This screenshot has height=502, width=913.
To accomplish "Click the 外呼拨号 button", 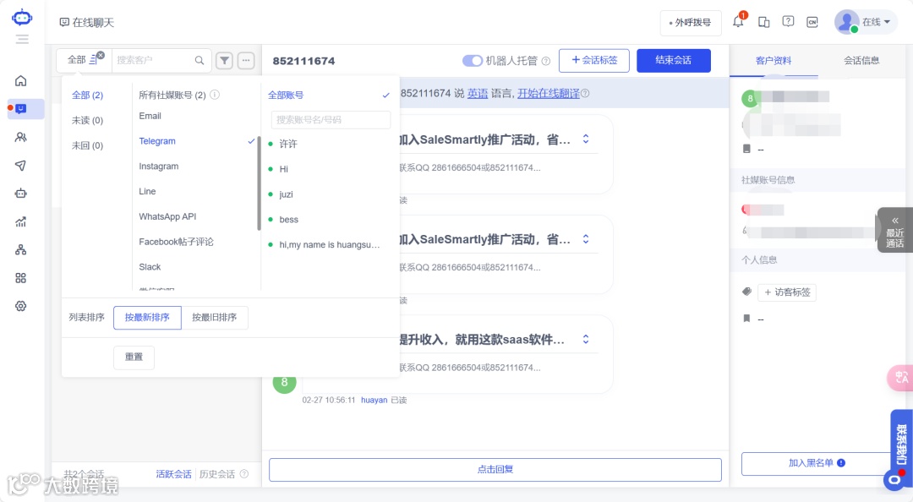I will 691,23.
